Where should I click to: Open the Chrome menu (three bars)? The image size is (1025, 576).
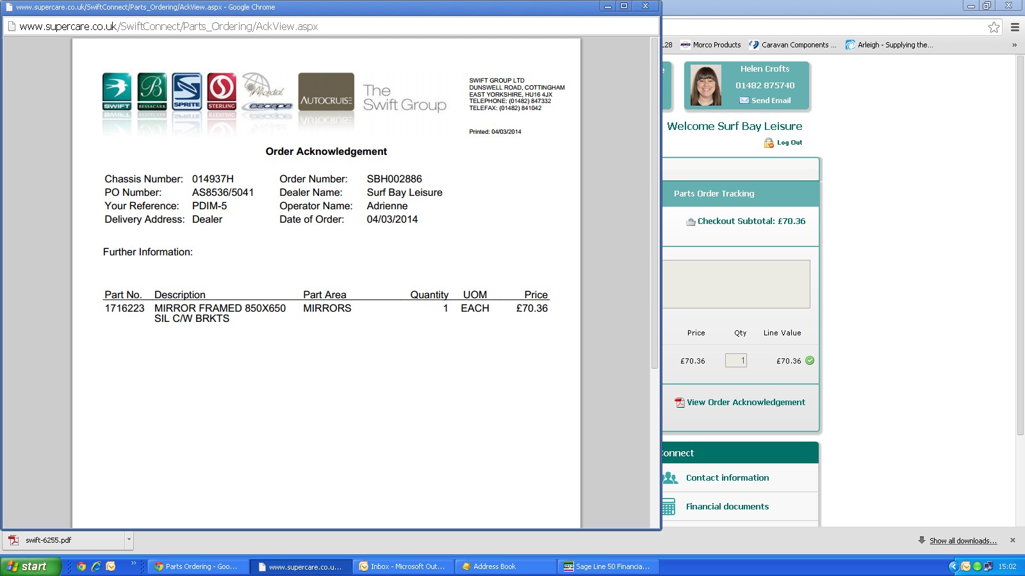tap(1015, 27)
